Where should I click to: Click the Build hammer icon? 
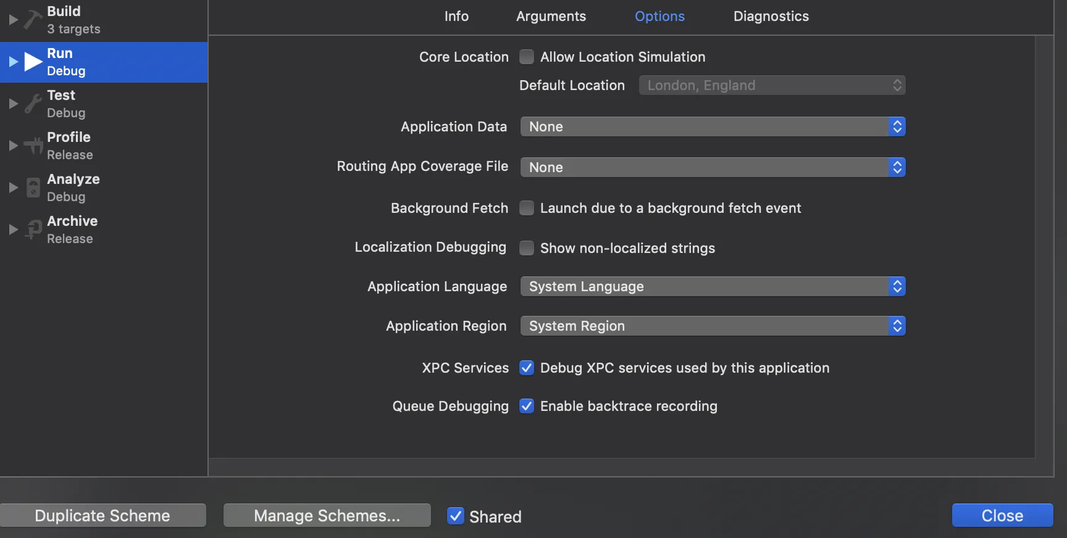(x=33, y=20)
